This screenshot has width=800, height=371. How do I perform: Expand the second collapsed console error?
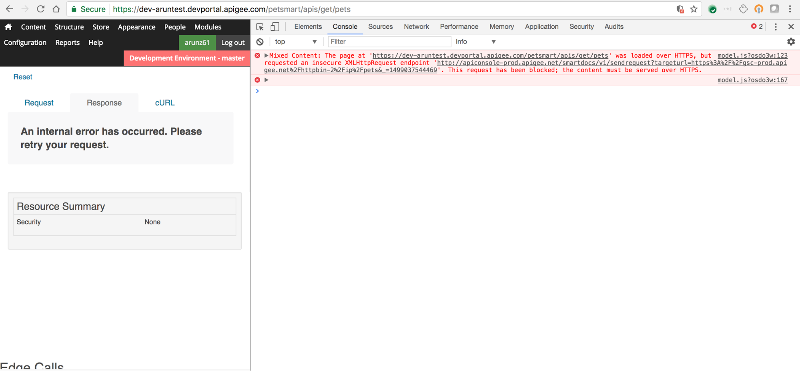pos(267,80)
